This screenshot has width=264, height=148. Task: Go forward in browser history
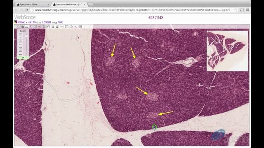point(21,10)
